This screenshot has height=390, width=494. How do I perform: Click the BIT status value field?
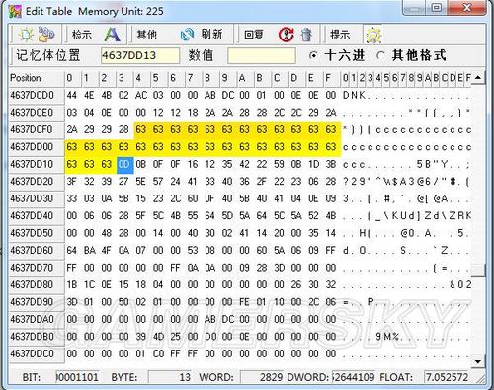coord(77,377)
